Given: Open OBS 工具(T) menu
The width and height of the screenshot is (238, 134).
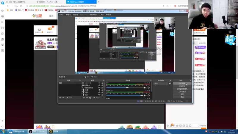Looking at the screenshot, I should click(102, 15).
